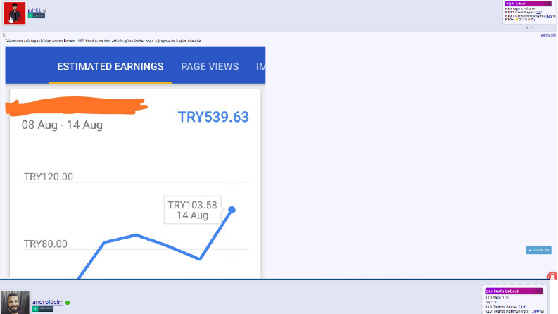Click the red icon at right page edge

pyautogui.click(x=552, y=276)
